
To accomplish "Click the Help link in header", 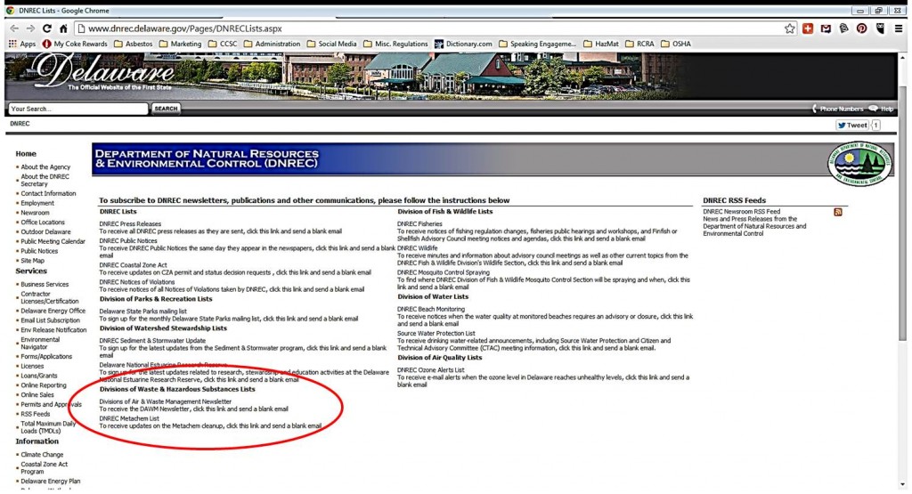I will point(882,109).
